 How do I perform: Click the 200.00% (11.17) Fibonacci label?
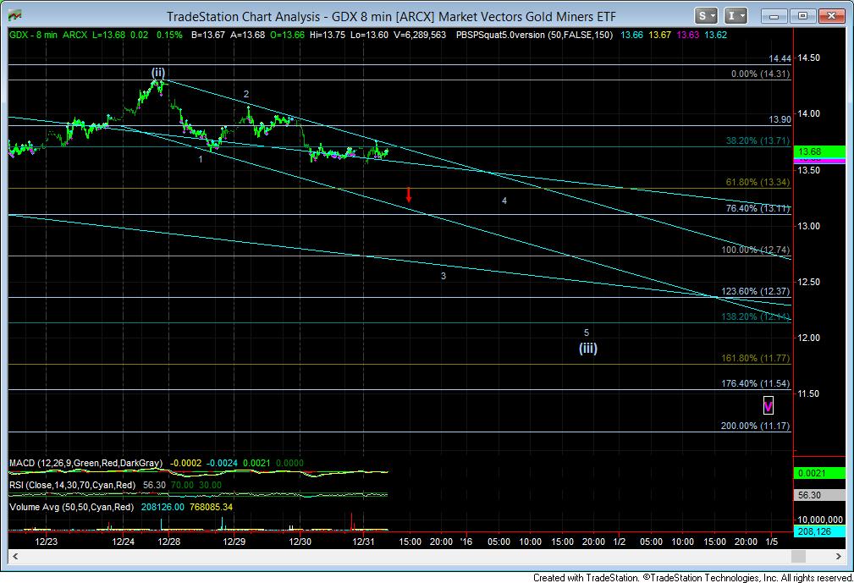tap(756, 426)
